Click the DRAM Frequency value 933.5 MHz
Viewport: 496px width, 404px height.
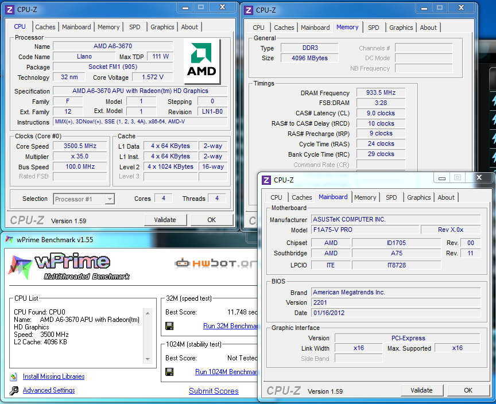click(x=381, y=92)
